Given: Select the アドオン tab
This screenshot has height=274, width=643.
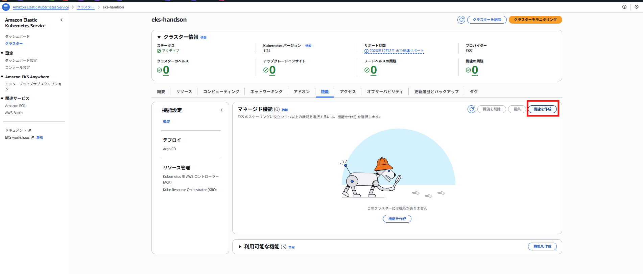Looking at the screenshot, I should (x=302, y=91).
